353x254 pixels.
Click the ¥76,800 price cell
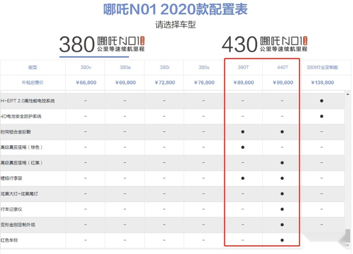pyautogui.click(x=204, y=82)
